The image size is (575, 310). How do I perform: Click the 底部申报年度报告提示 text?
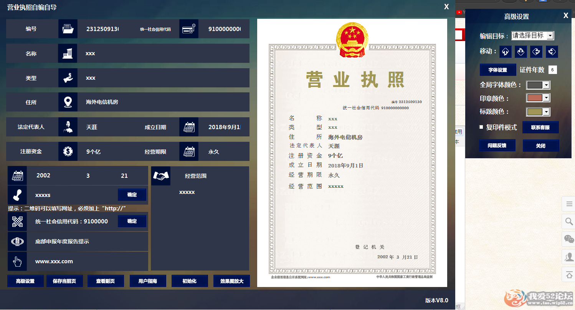point(62,242)
